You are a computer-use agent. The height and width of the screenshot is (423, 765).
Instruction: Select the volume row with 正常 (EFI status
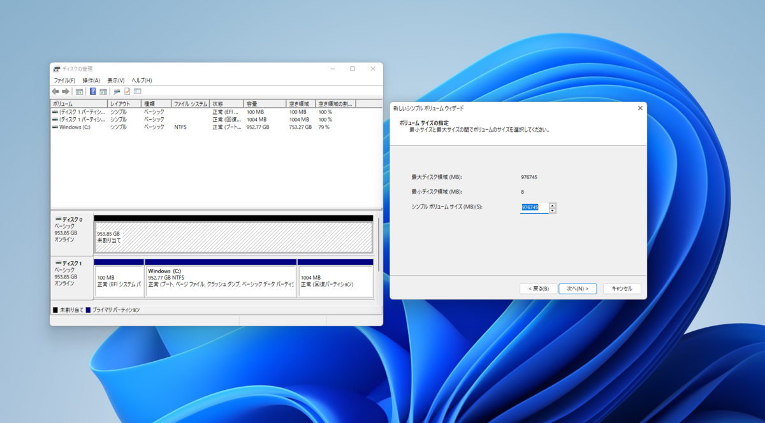coord(215,111)
